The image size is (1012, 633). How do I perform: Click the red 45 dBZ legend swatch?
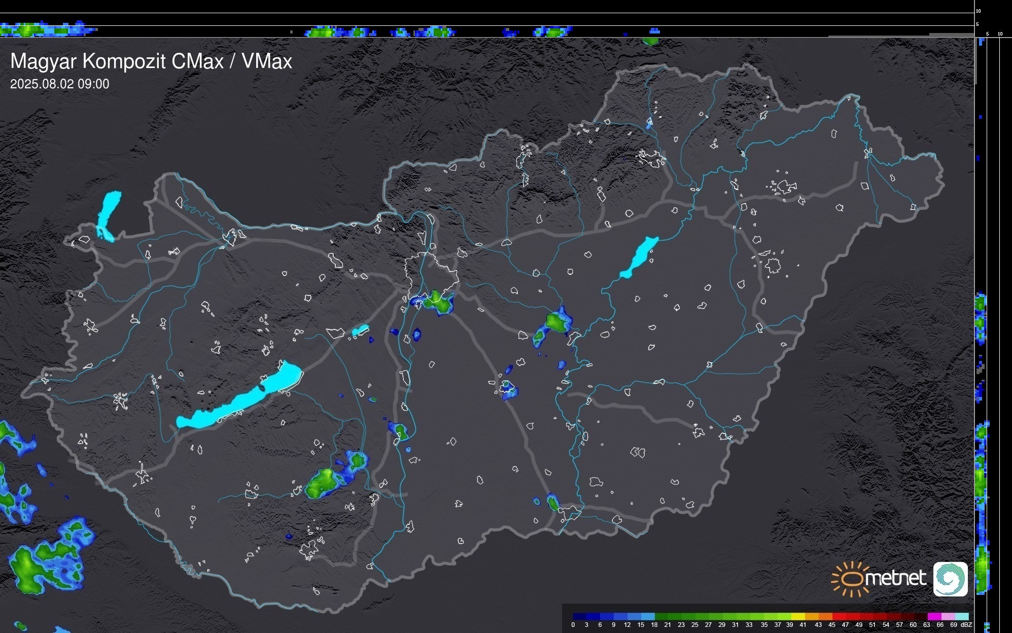[838, 616]
